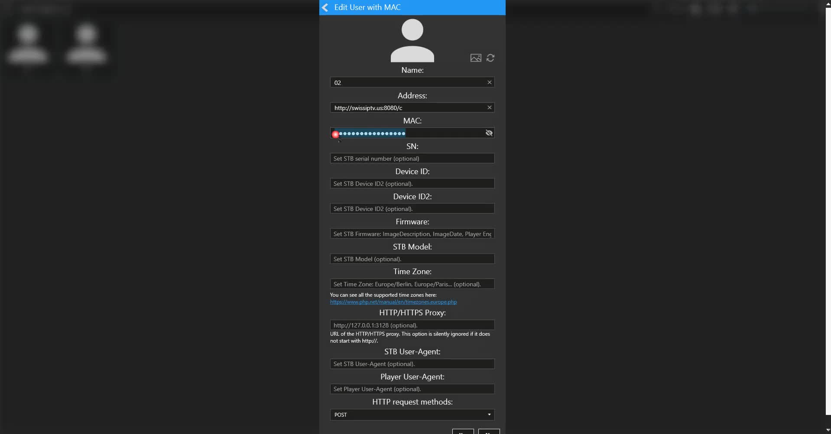Click the Player User-Agent field
Viewport: 831px width, 434px height.
tap(412, 389)
